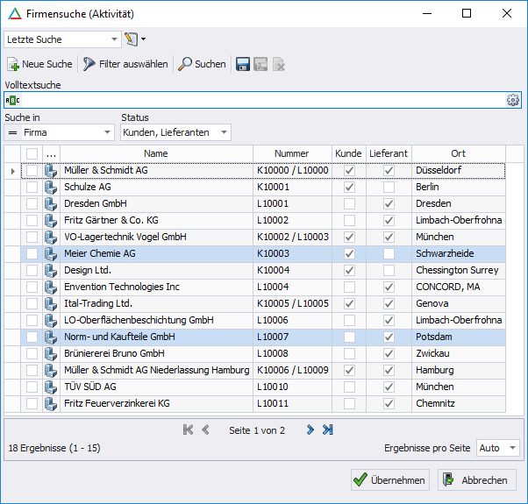Click the Suchen magnifier button
Screen dimensions: 528x504
pyautogui.click(x=202, y=64)
